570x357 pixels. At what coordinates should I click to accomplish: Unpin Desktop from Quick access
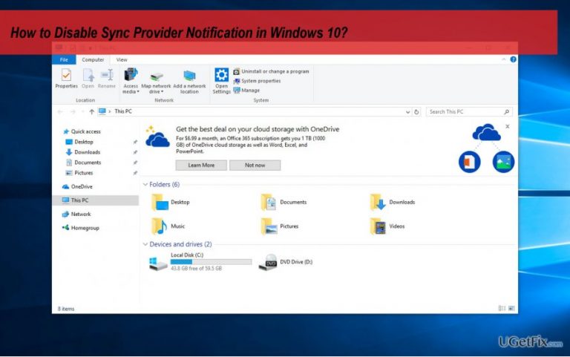pyautogui.click(x=135, y=142)
